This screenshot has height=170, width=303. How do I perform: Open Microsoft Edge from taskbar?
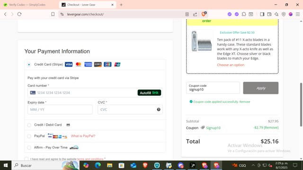click(98, 165)
